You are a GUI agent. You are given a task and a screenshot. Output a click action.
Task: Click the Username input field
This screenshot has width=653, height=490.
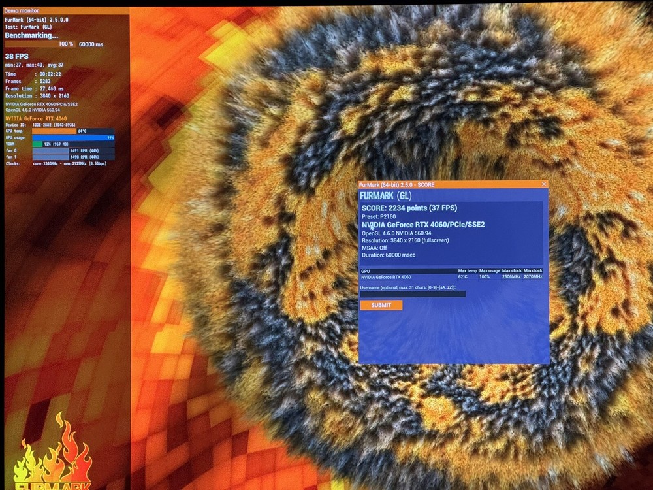tap(413, 294)
